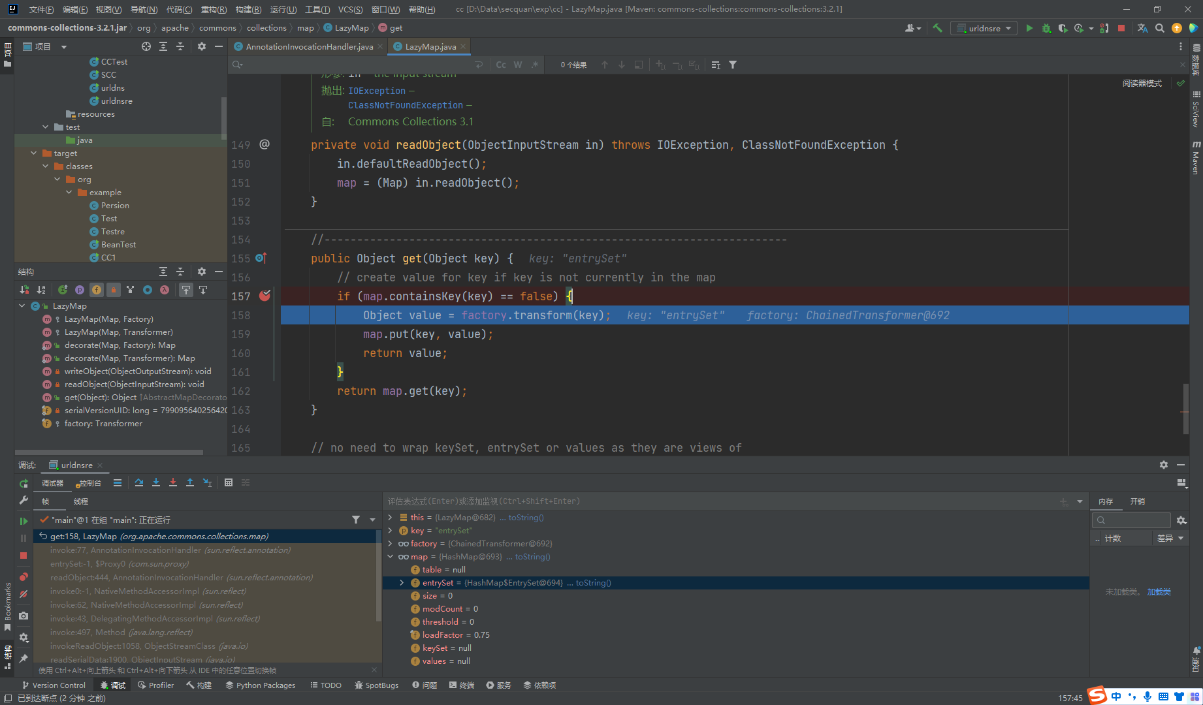Click the Build hammer icon
The image size is (1203, 705).
[937, 28]
